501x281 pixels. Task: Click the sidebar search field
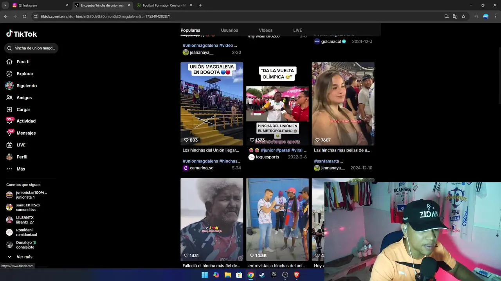click(x=31, y=48)
